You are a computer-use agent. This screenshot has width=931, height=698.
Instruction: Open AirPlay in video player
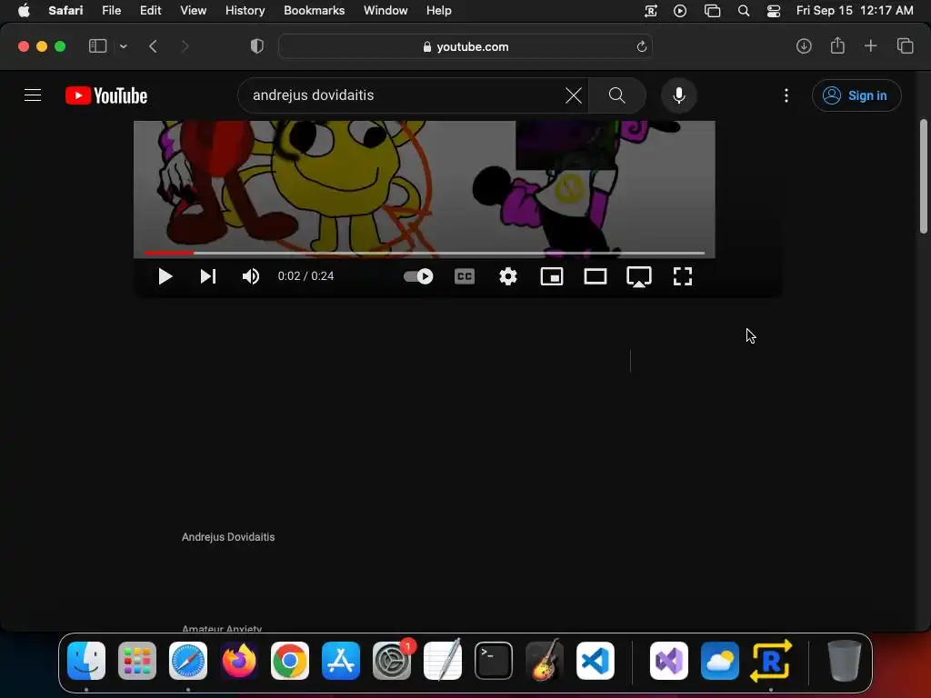[639, 276]
